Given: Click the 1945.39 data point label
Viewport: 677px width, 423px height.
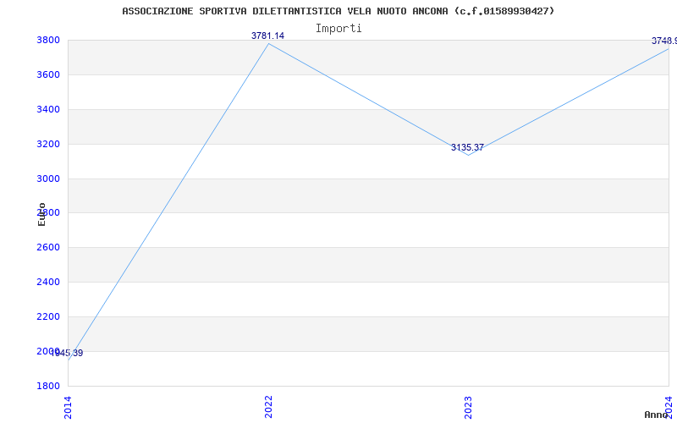Looking at the screenshot, I should pyautogui.click(x=67, y=353).
